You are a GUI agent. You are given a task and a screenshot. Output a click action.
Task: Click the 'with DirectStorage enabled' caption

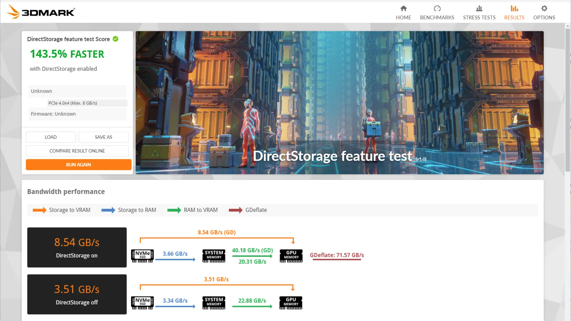click(63, 69)
